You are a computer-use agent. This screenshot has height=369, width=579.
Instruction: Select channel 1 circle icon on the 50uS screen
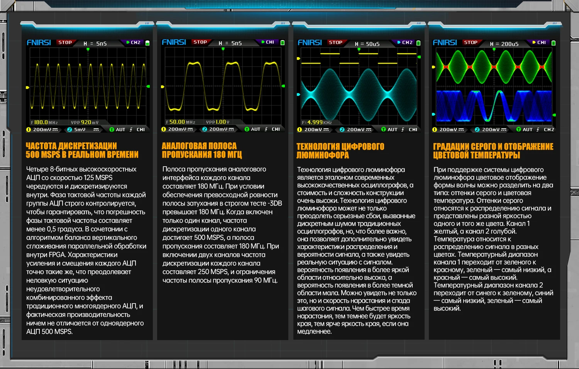click(300, 130)
